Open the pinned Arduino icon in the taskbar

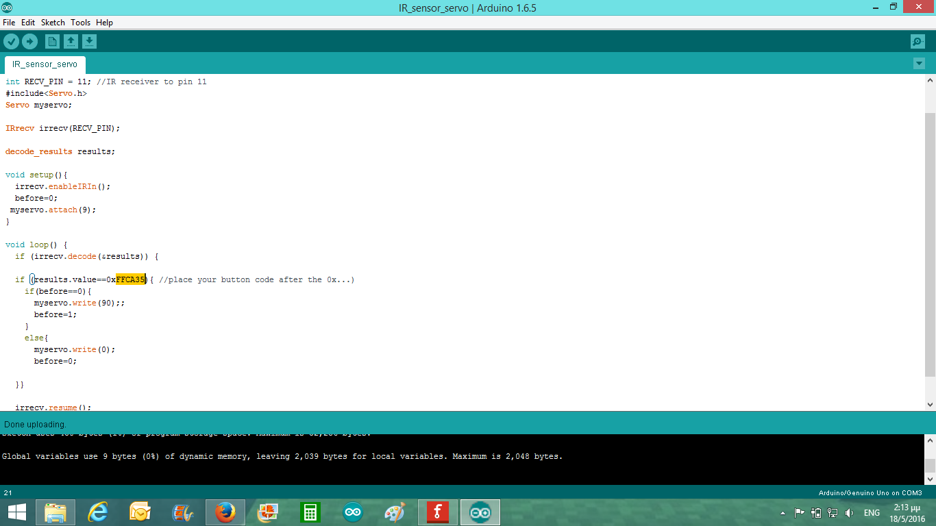click(352, 512)
